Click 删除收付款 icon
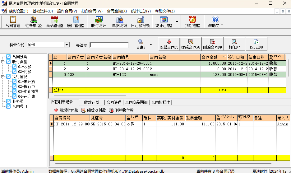 tap(111, 110)
